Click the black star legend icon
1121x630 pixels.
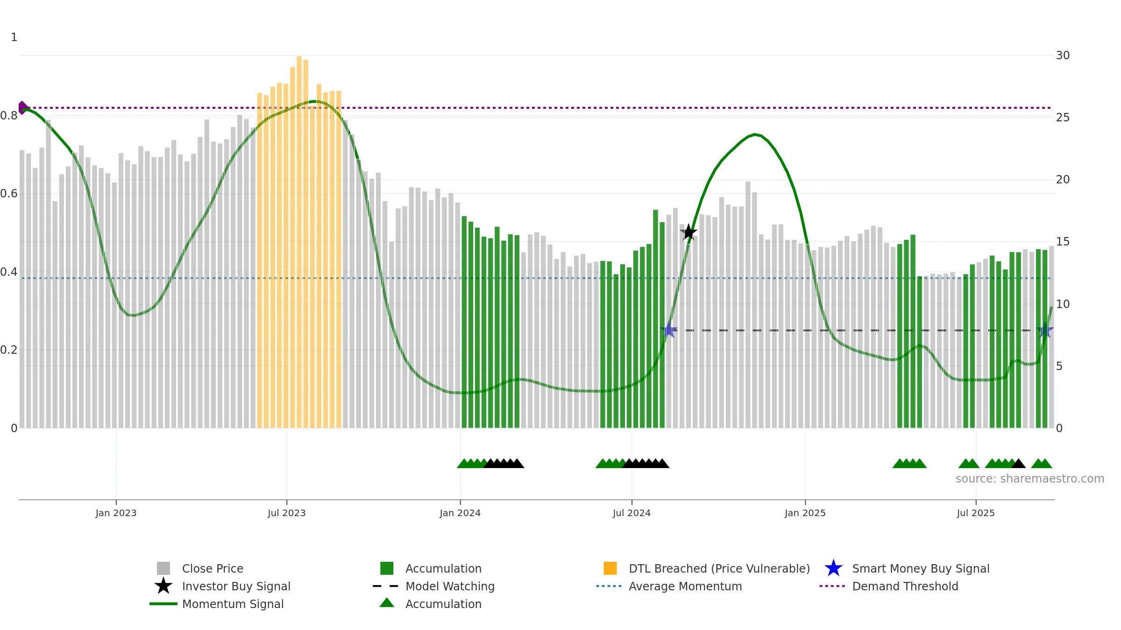(x=163, y=586)
